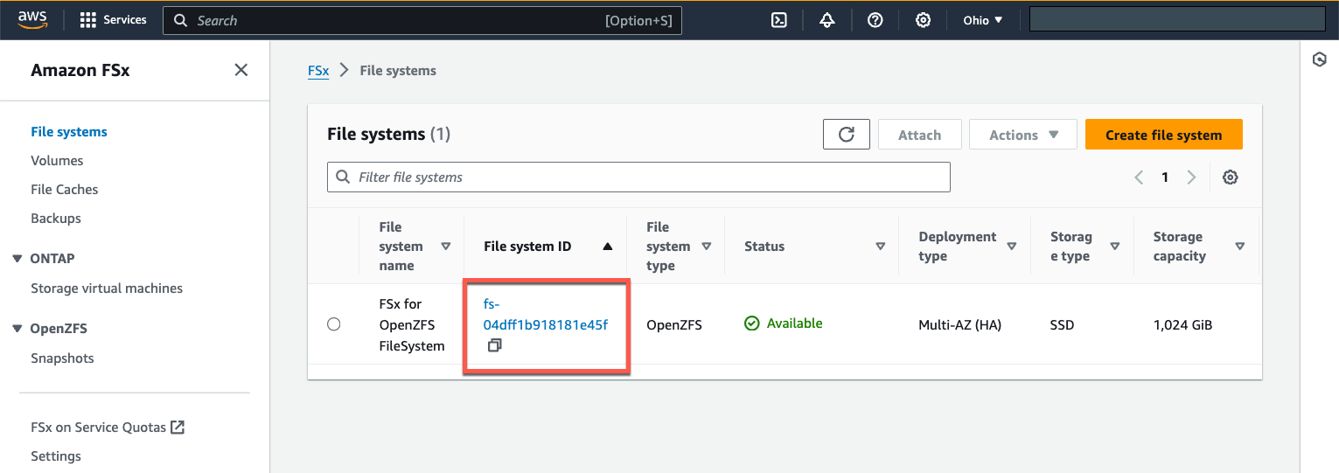Click File systems breadcrumb text
This screenshot has height=473, width=1339.
coord(398,71)
